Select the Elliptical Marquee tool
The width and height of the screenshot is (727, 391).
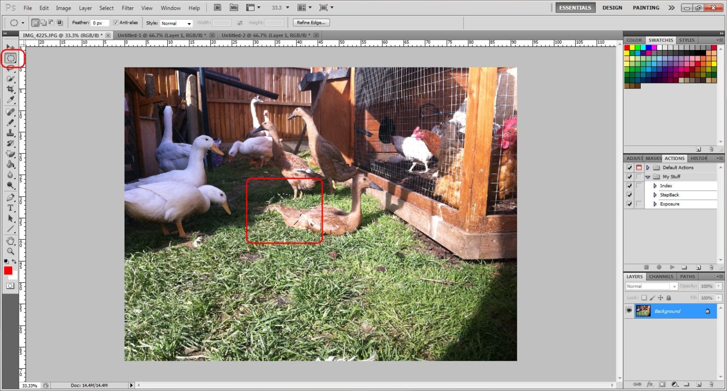11,58
